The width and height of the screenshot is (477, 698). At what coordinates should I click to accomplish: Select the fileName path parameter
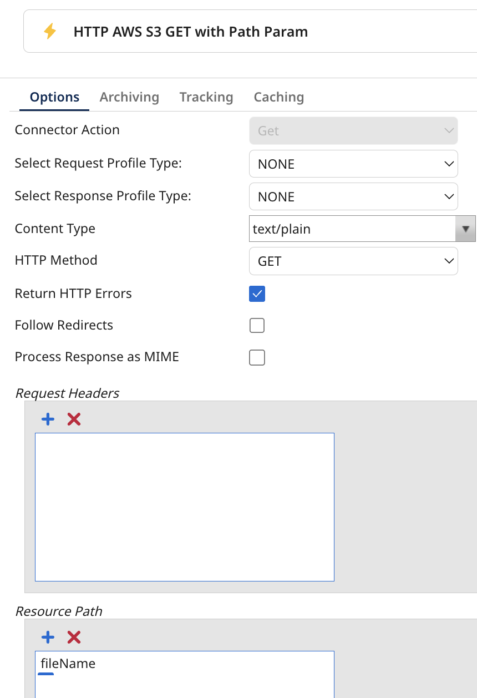(x=67, y=663)
